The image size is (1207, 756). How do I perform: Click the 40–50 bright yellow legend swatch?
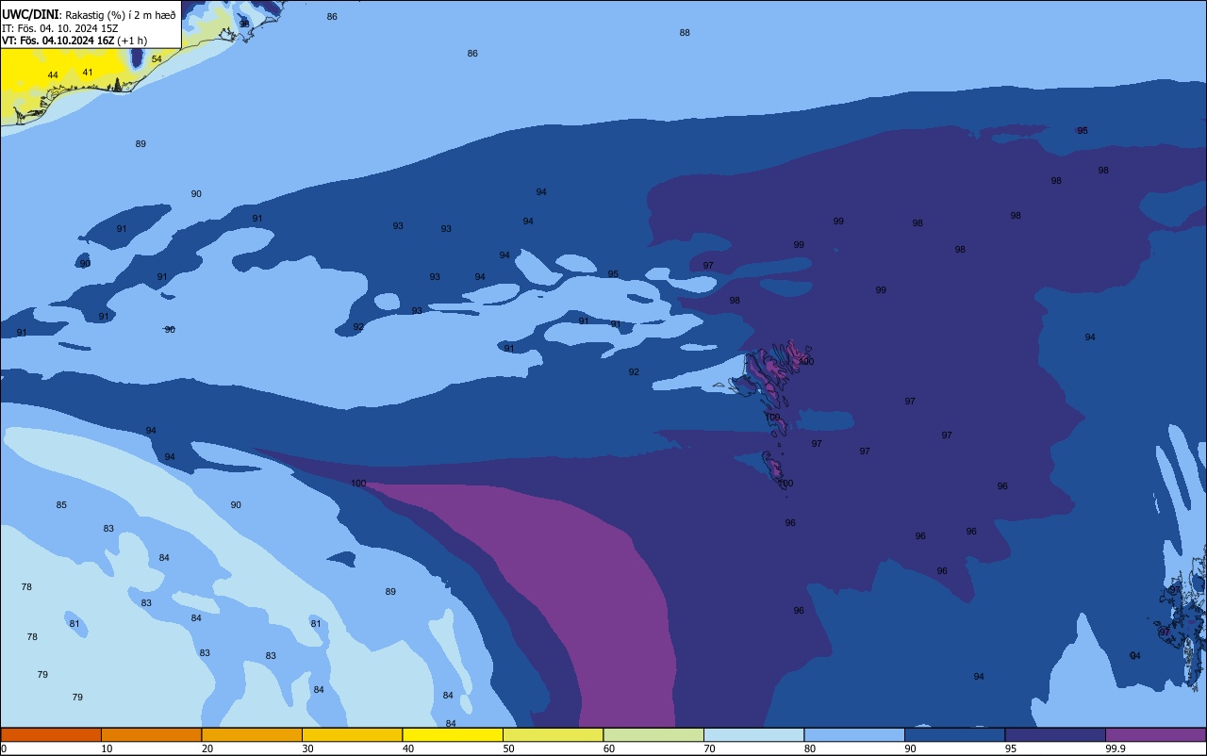453,734
